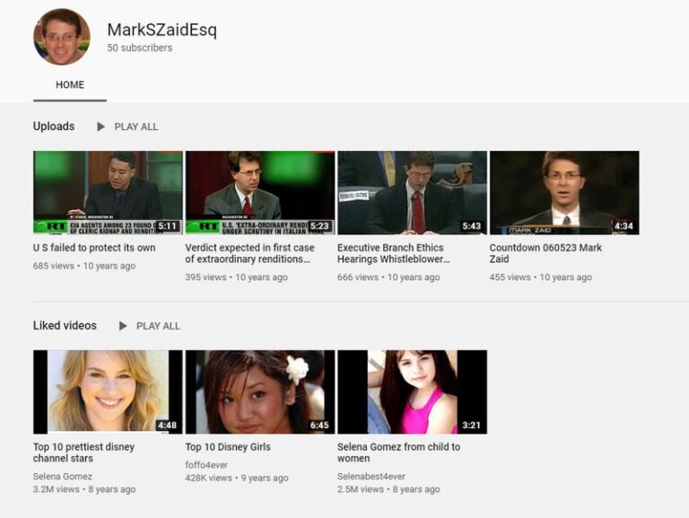This screenshot has height=518, width=689.
Task: Click title 'Top 10 prettiest disney channel stars'
Action: [x=84, y=452]
